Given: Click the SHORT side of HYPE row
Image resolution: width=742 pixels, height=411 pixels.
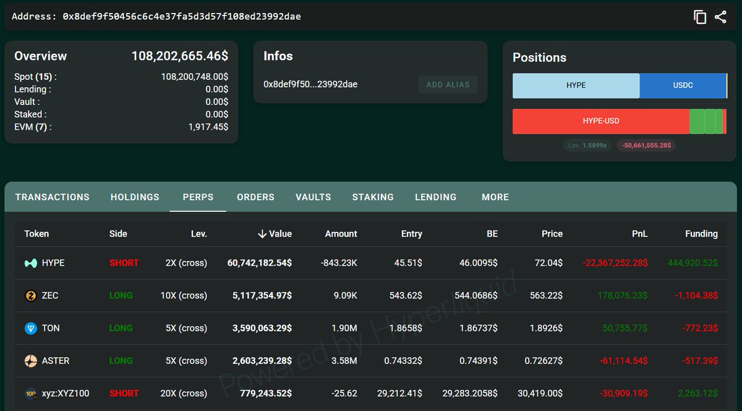Looking at the screenshot, I should (x=124, y=263).
